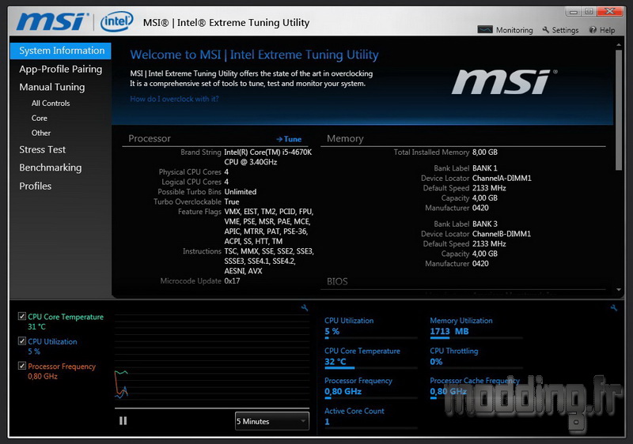Screen dimensions: 633x444
Task: Click the ChannelA-DIMM1 device locator
Action: coord(502,178)
